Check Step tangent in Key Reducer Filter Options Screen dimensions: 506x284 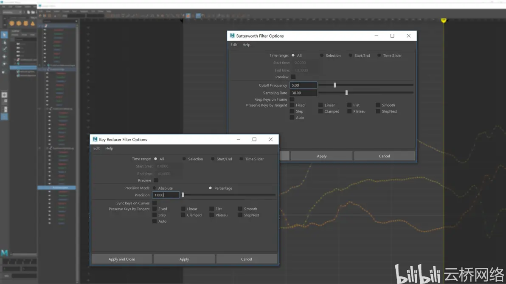pos(155,215)
